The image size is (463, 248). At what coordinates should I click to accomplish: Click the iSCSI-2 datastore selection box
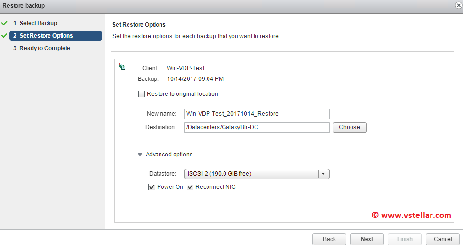251,174
